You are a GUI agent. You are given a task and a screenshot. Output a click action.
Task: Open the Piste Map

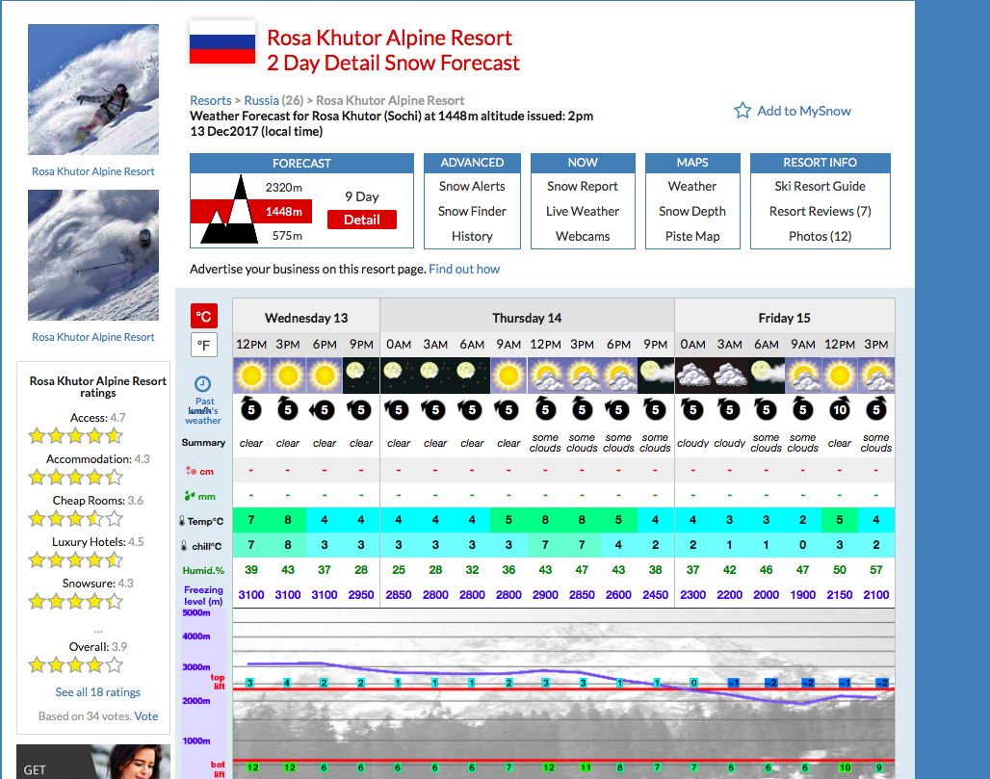692,236
